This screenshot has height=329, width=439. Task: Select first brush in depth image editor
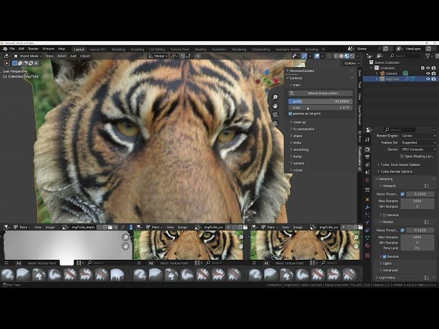[x=8, y=274]
